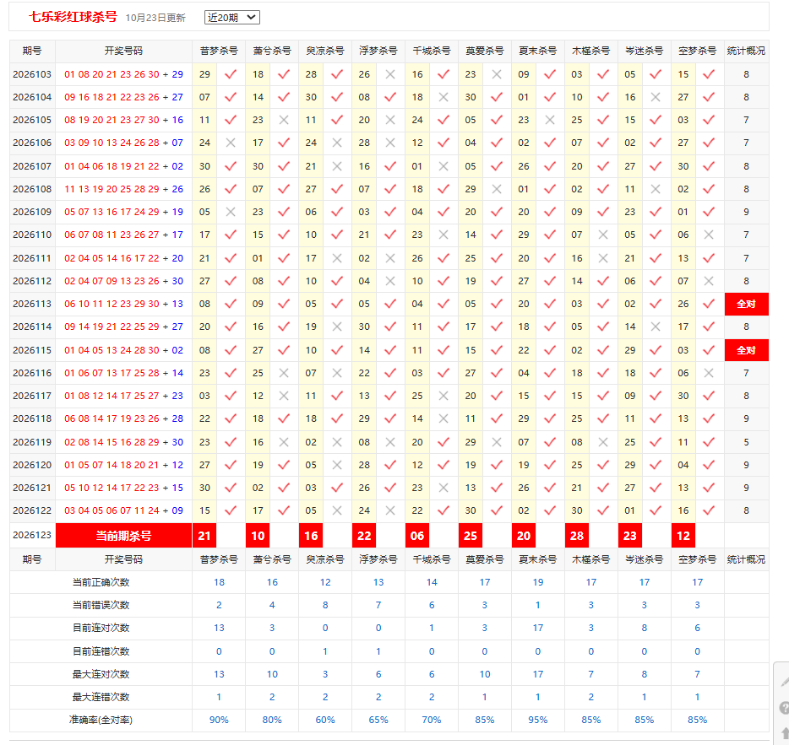Click the page title 七乐彩红球杀号
This screenshot has height=745, width=789.
73,17
